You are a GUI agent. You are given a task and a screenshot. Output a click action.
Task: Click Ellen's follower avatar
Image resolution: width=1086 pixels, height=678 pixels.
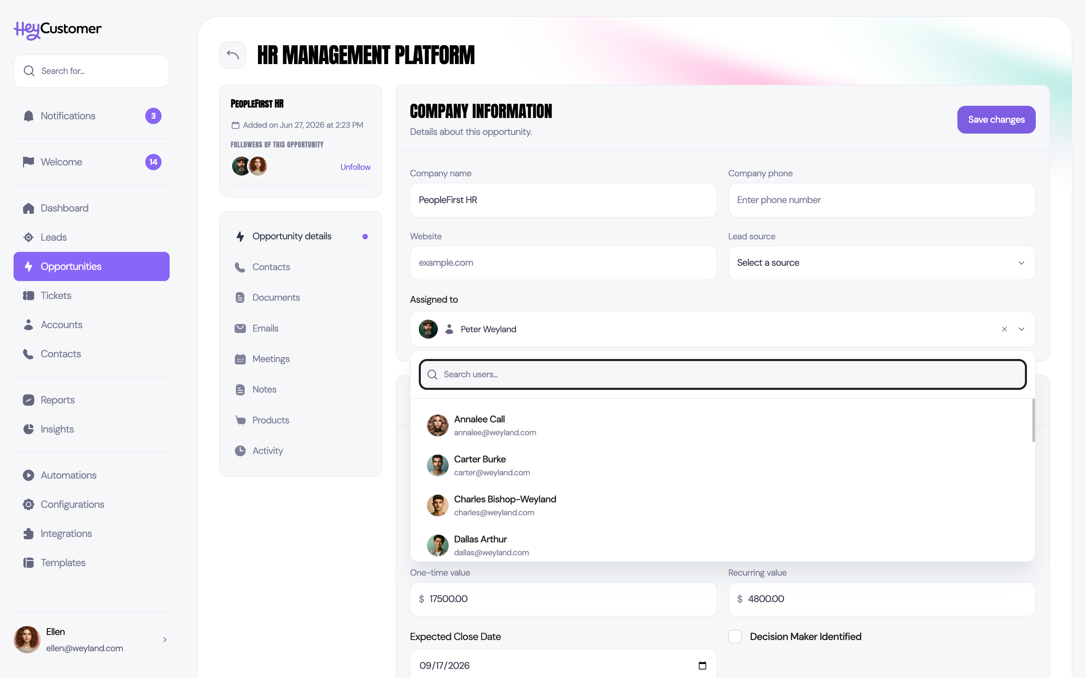tap(258, 166)
